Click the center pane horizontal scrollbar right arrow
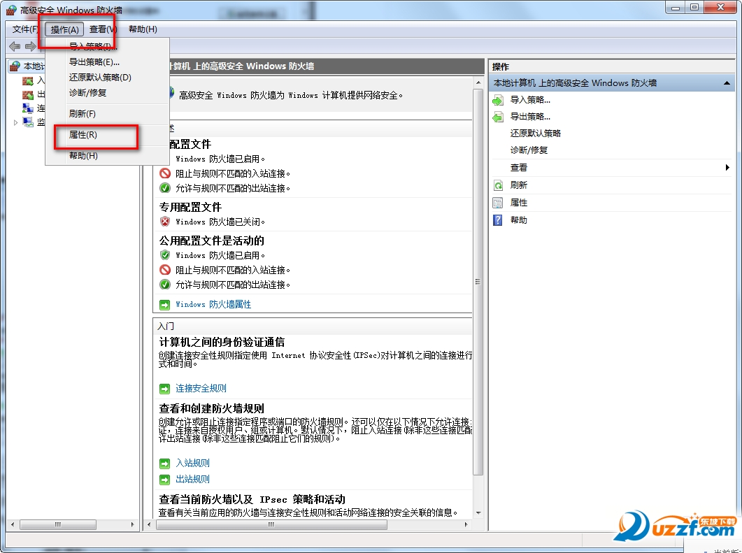Screen dimensions: 742x553 point(466,524)
